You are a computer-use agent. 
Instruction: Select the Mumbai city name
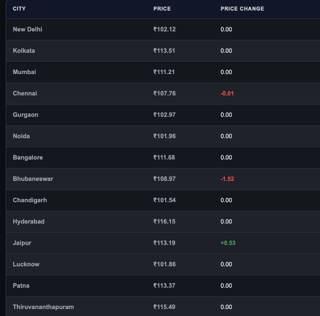coord(24,72)
